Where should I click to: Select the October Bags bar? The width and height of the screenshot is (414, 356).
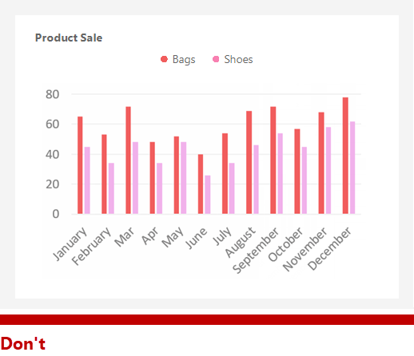tap(297, 172)
